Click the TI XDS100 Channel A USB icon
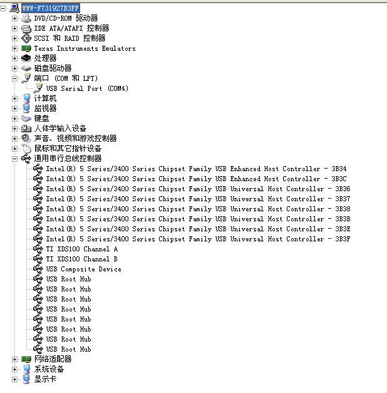The height and width of the screenshot is (393, 387). (x=38, y=249)
